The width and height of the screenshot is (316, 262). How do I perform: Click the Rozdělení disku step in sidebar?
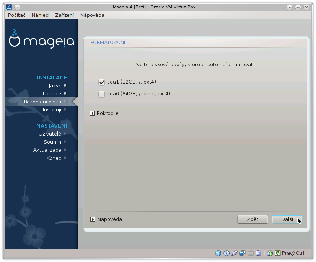(x=42, y=102)
